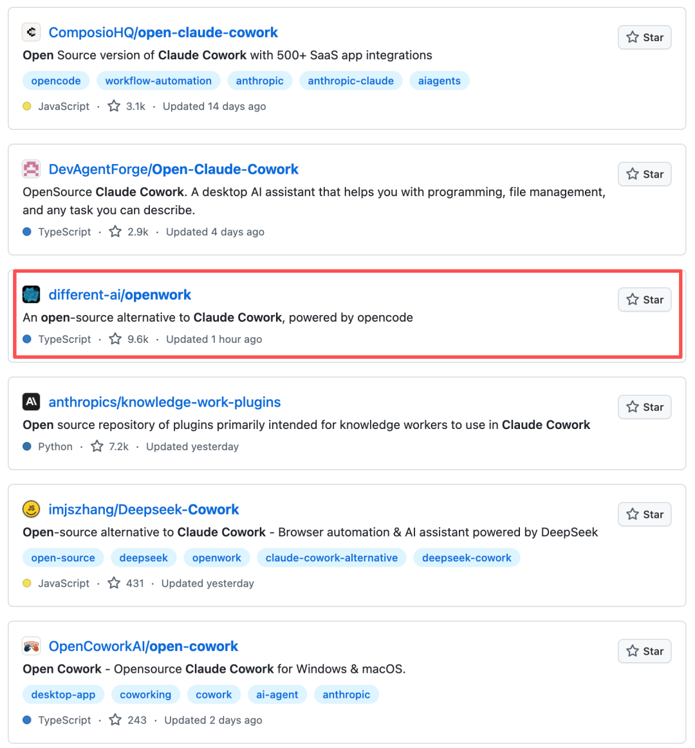The height and width of the screenshot is (748, 695).
Task: Open the OpenCoworkAI/open-cowork repository link
Action: [x=144, y=646]
